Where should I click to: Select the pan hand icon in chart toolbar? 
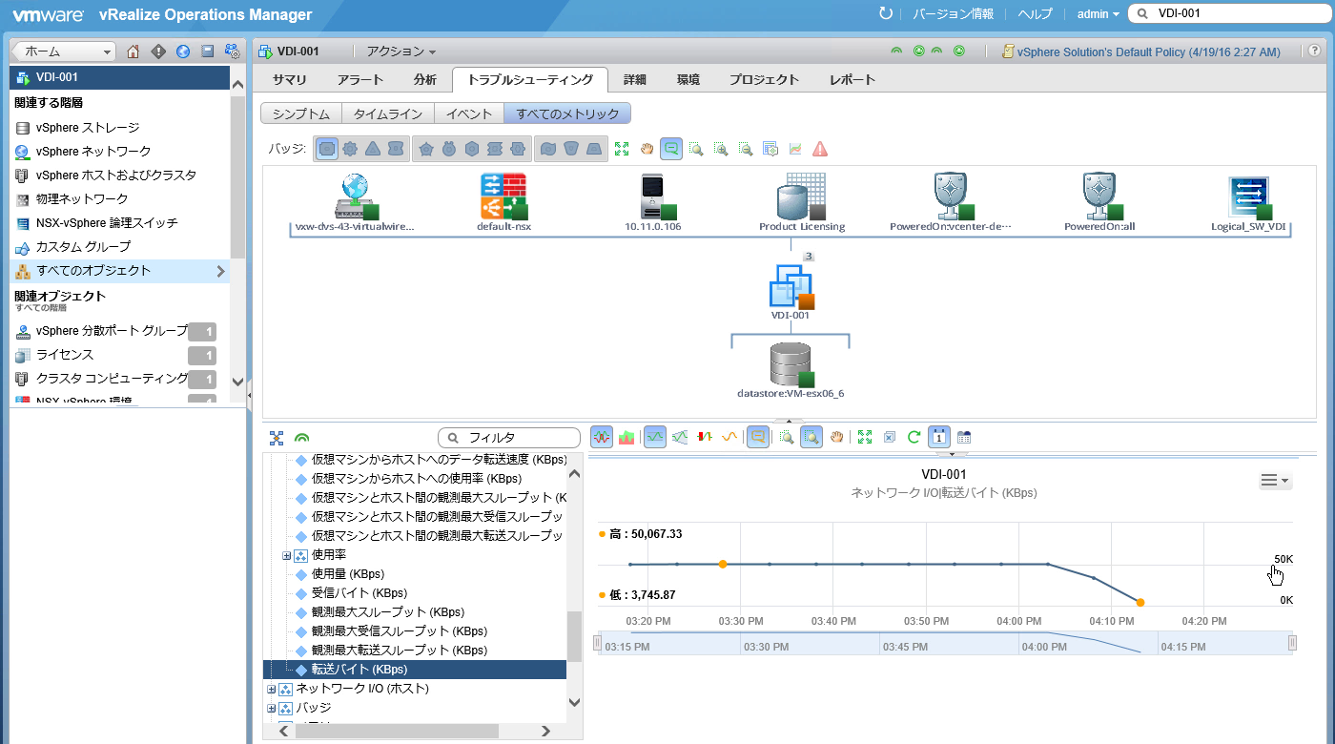[x=837, y=437]
